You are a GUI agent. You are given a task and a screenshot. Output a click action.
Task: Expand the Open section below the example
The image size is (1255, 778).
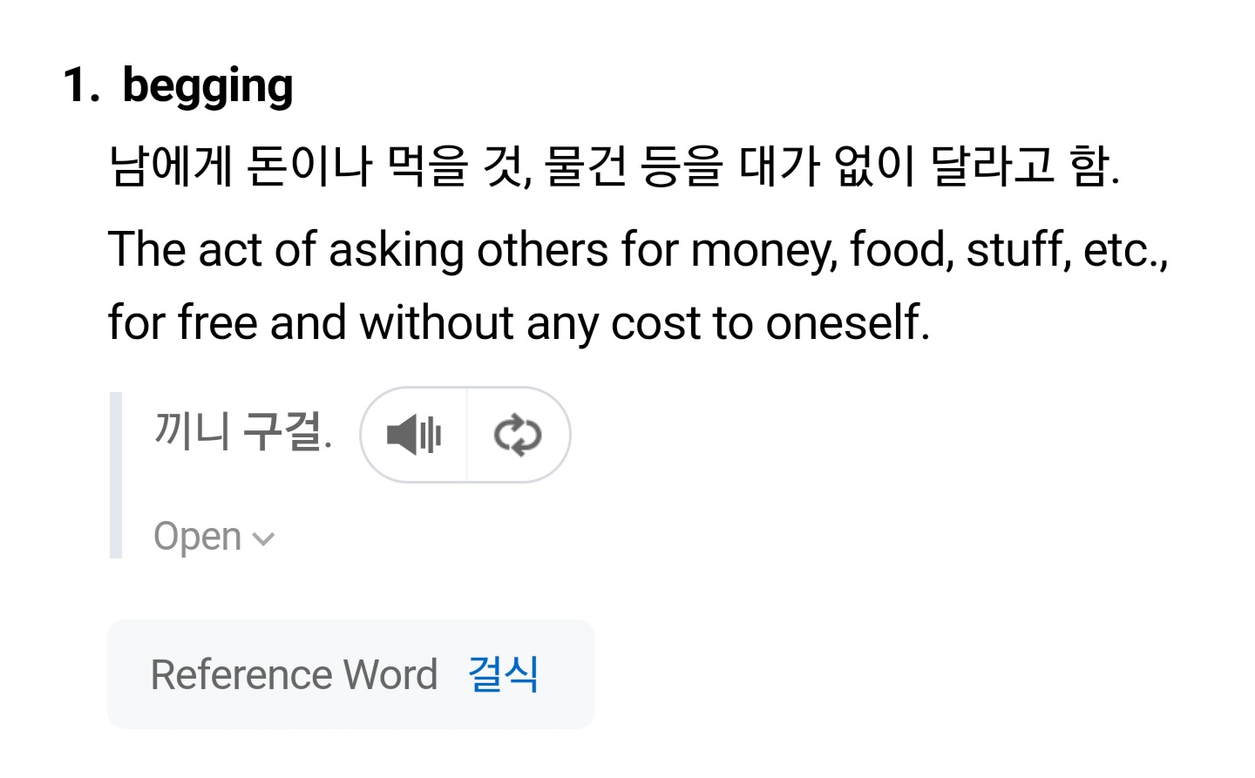(x=198, y=537)
